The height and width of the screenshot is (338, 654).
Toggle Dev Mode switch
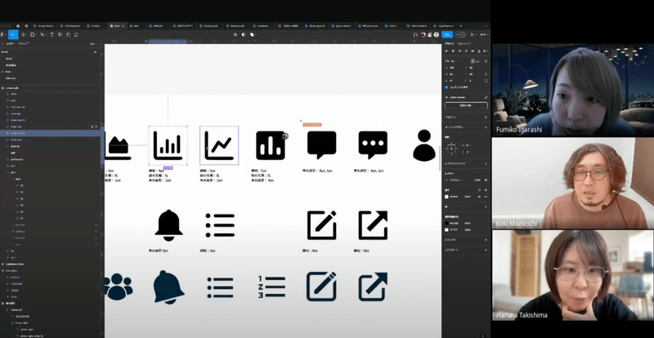tap(460, 34)
